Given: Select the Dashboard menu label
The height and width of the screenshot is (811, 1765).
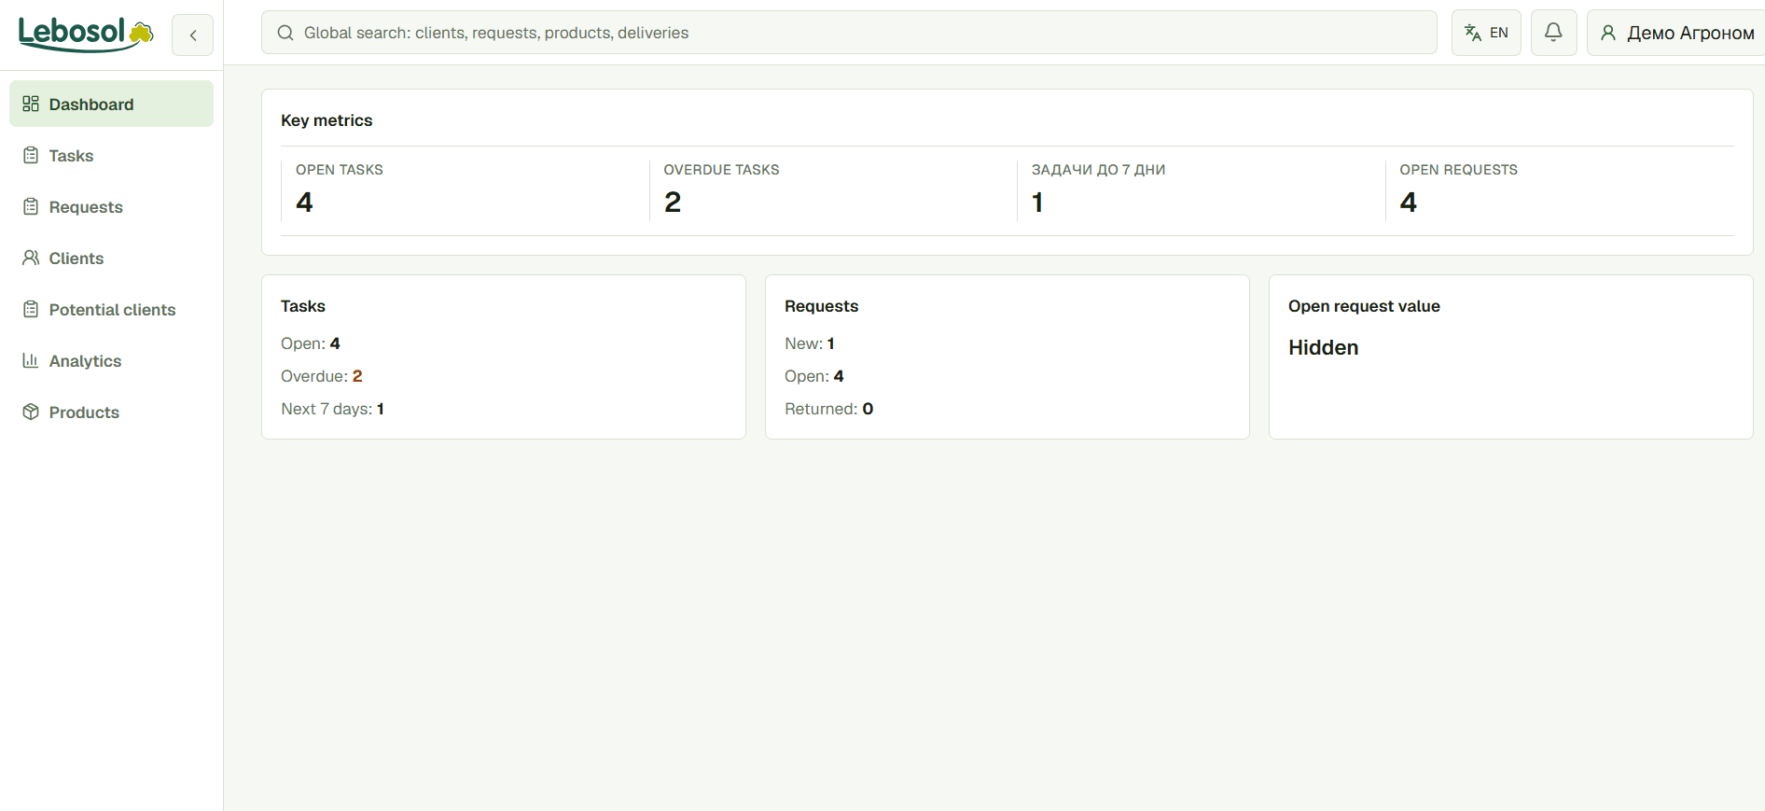Looking at the screenshot, I should tap(91, 105).
